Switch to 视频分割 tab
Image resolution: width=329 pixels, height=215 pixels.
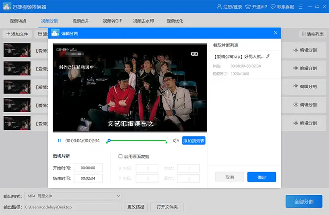(x=49, y=21)
